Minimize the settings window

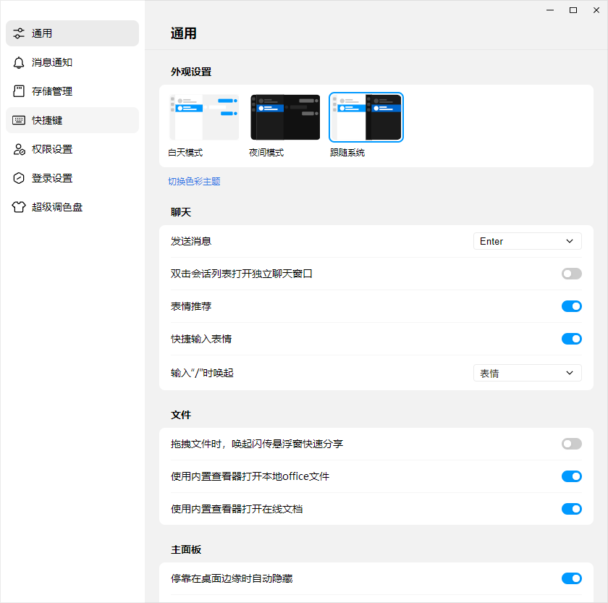[550, 10]
